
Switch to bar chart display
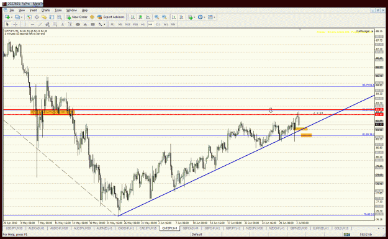133,17
